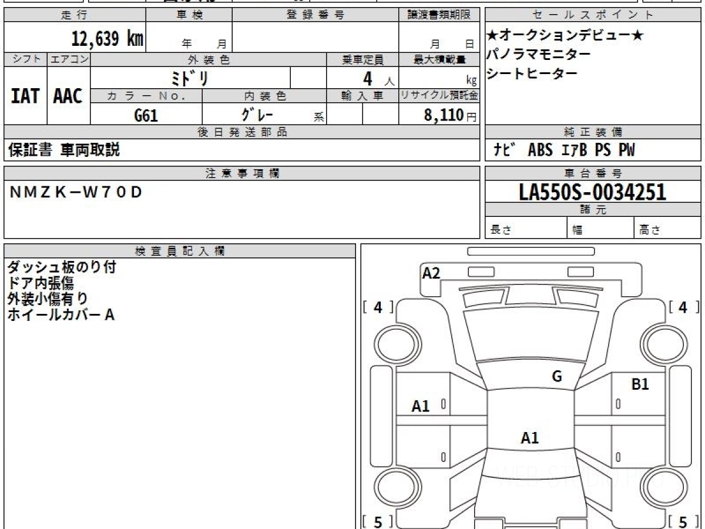The image size is (705, 529).
Task: Click the B1 damage mark on the diagram
Action: pyautogui.click(x=640, y=384)
